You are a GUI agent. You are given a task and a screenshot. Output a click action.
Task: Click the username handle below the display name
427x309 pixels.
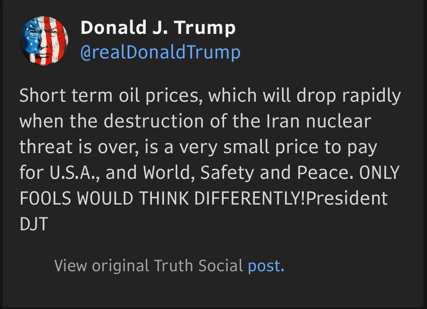point(160,52)
